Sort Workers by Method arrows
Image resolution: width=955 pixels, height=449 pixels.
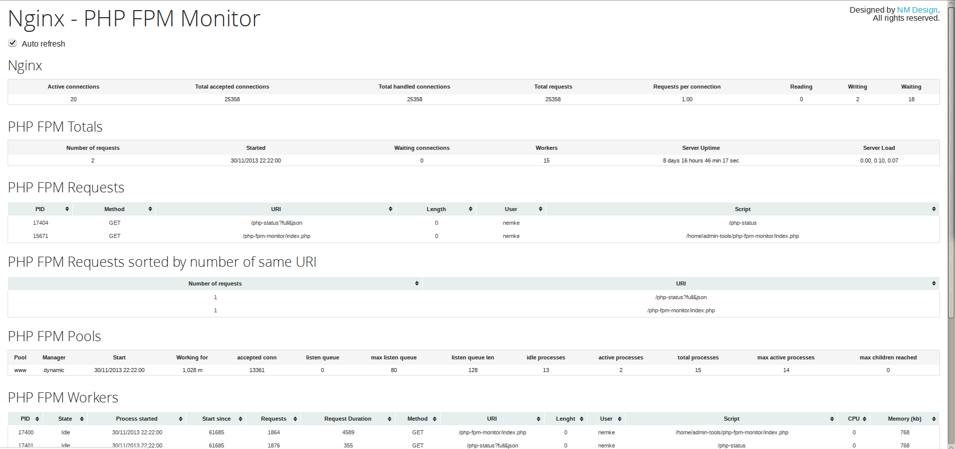[x=434, y=419]
